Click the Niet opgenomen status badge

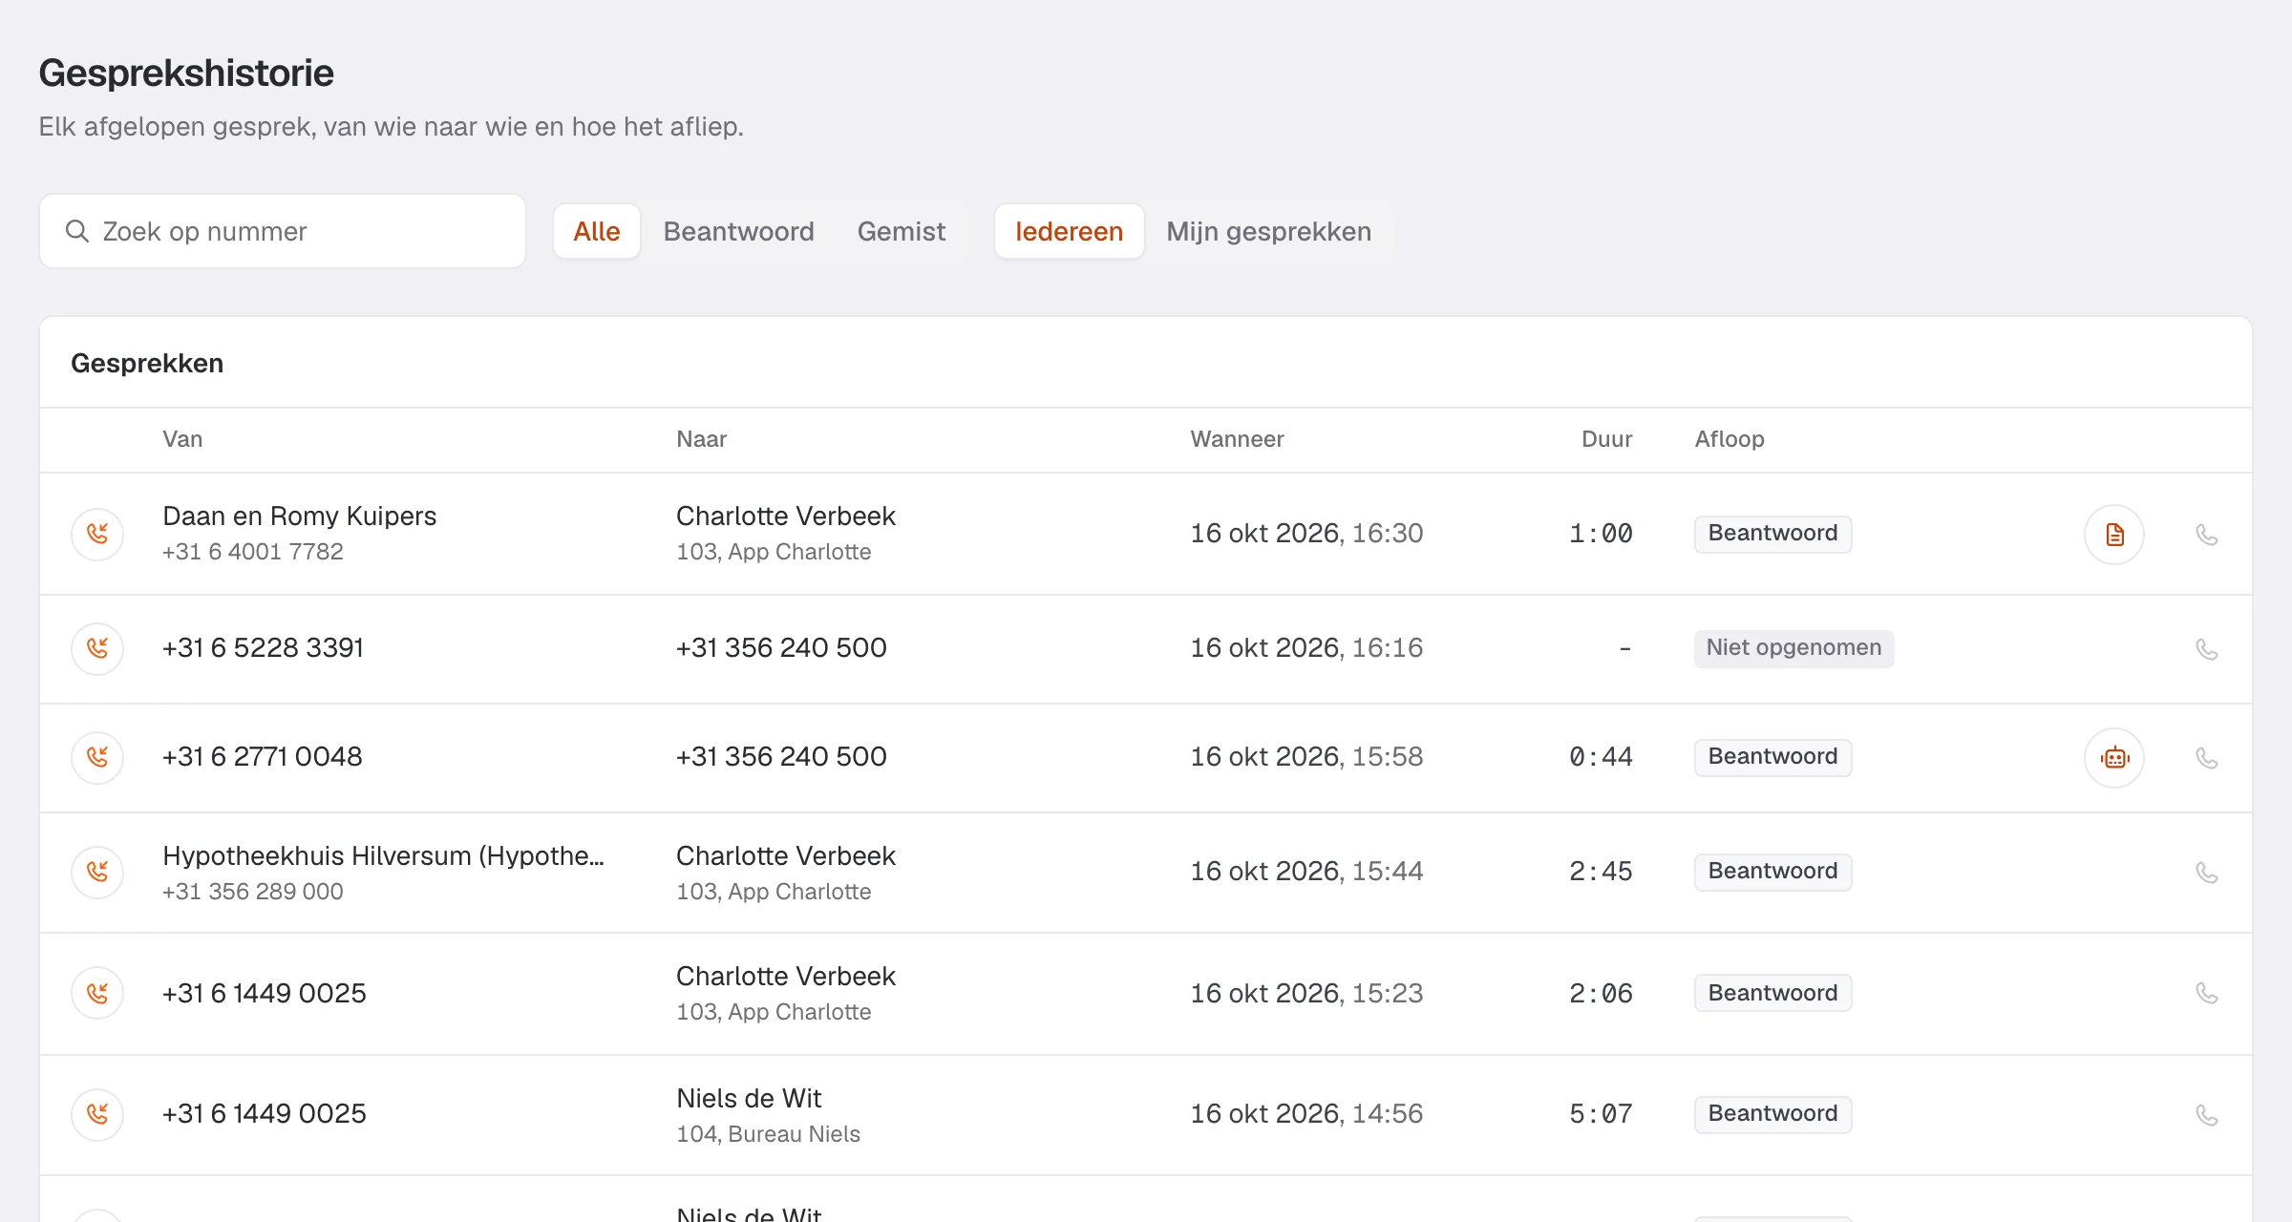pyautogui.click(x=1793, y=648)
